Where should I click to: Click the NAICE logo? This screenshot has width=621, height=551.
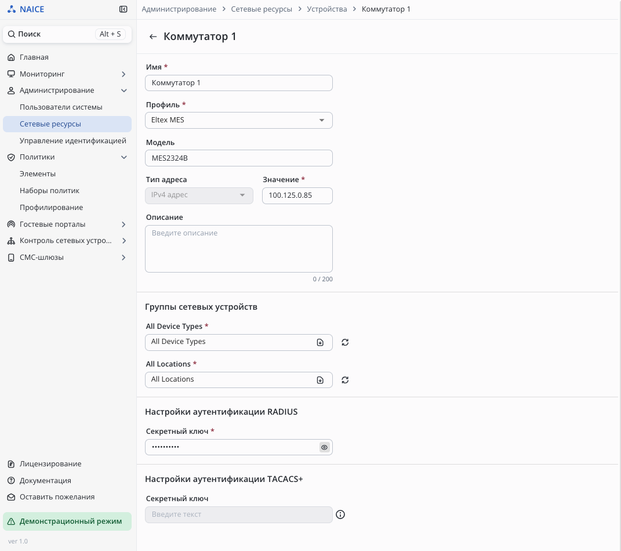26,9
